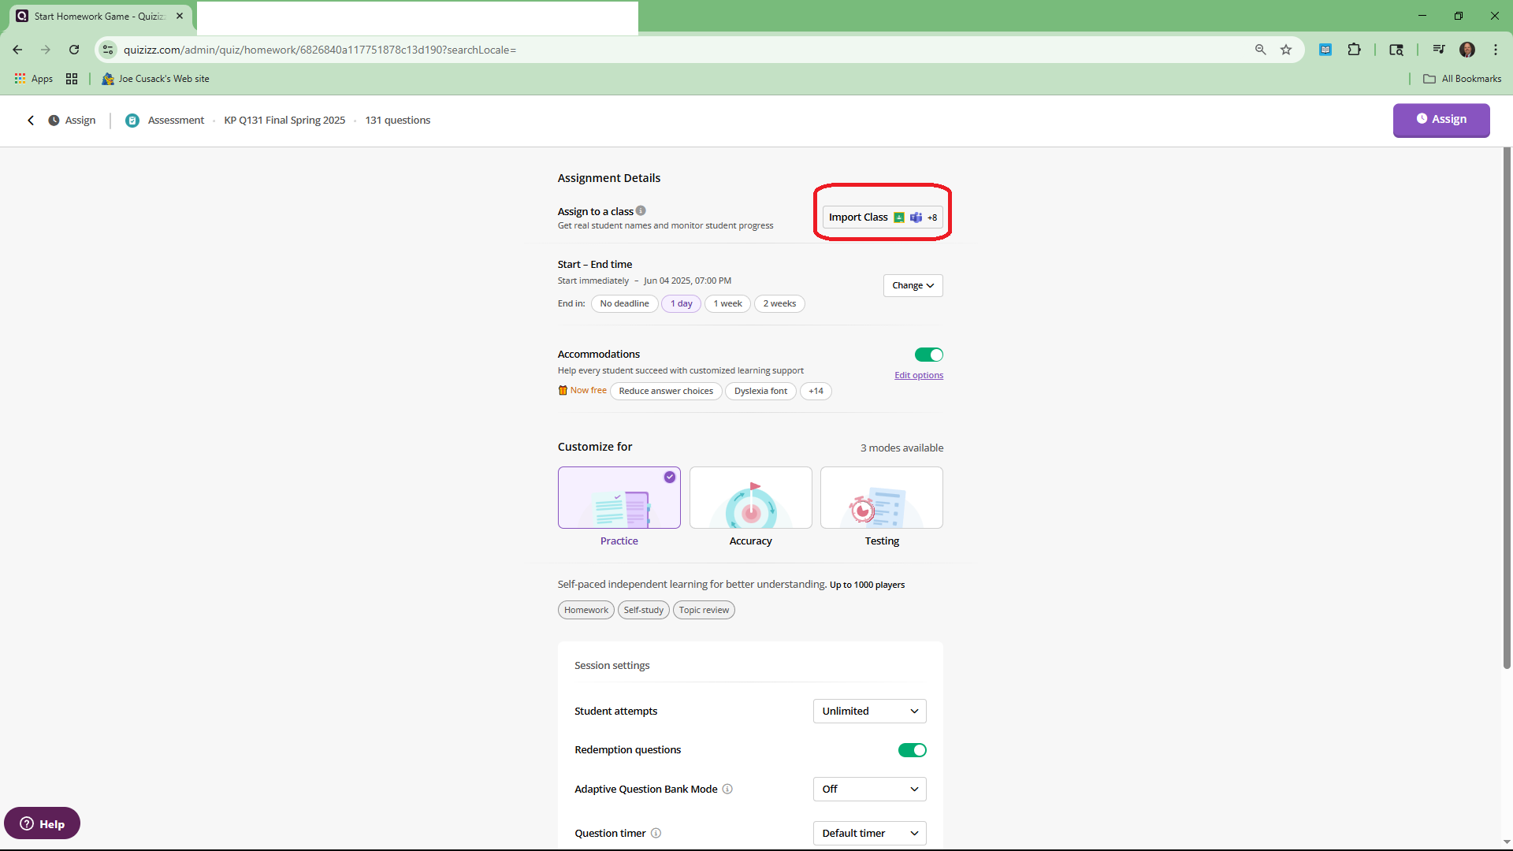Switch to Accuracy mode
Image resolution: width=1513 pixels, height=851 pixels.
coord(750,498)
